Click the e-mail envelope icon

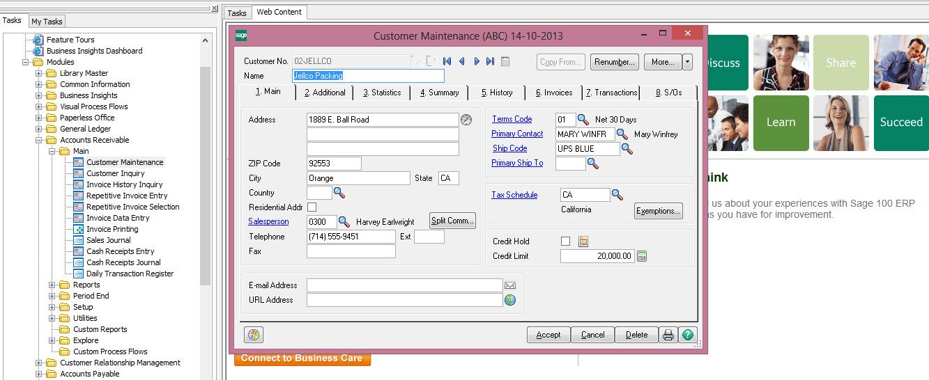[510, 285]
